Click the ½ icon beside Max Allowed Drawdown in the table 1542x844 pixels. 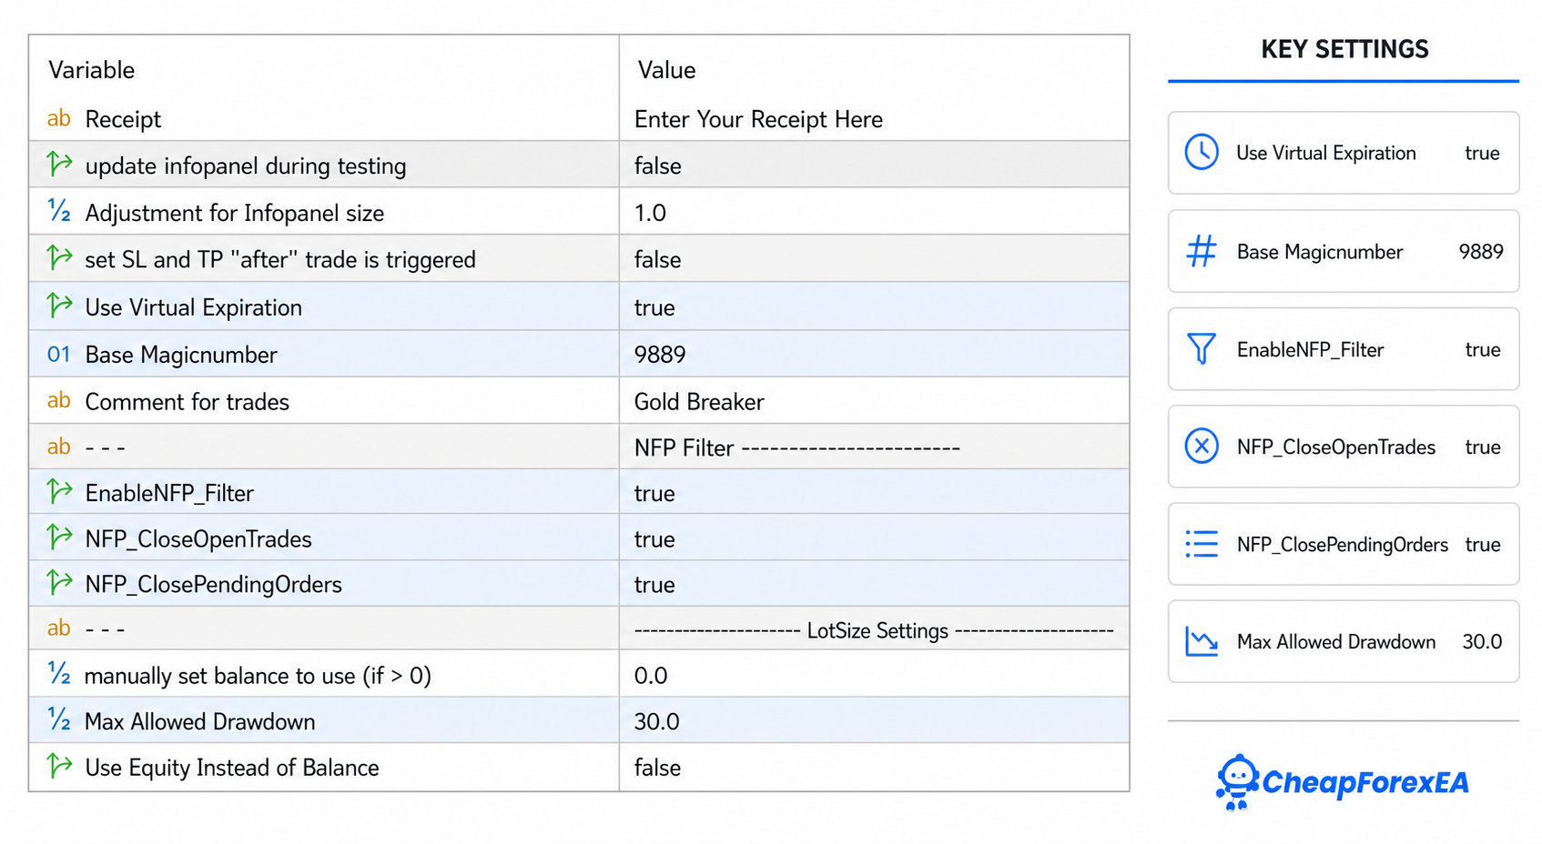point(59,719)
